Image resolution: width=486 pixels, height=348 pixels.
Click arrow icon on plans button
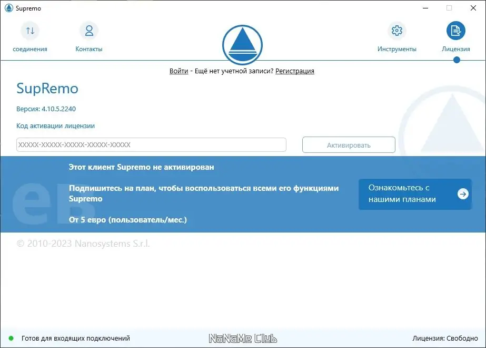pos(463,194)
